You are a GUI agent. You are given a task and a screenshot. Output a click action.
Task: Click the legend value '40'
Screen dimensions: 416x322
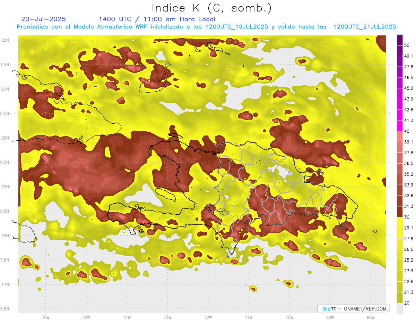(x=407, y=131)
